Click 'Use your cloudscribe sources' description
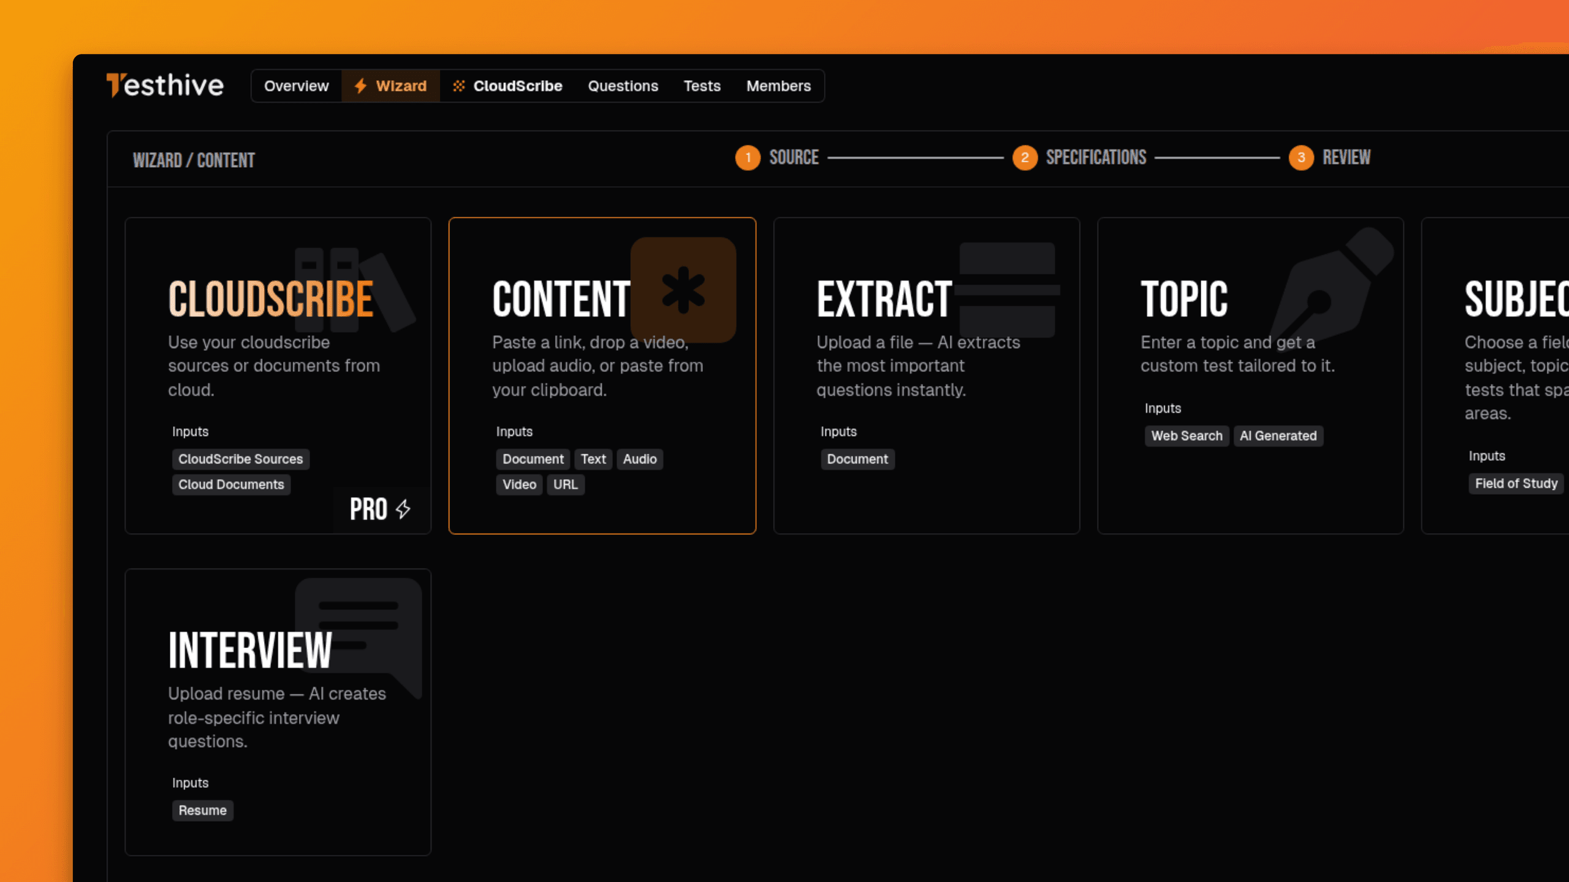Image resolution: width=1569 pixels, height=882 pixels. 274,366
